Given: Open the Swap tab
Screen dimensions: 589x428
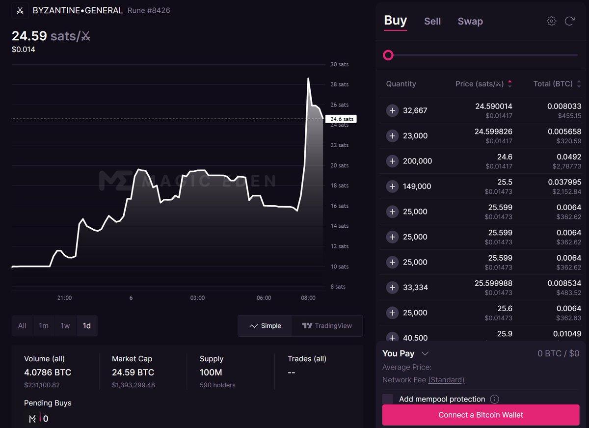Looking at the screenshot, I should tap(470, 21).
